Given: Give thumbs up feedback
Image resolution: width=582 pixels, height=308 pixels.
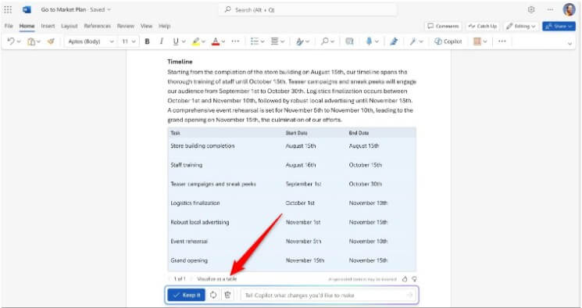Looking at the screenshot, I should coord(405,279).
